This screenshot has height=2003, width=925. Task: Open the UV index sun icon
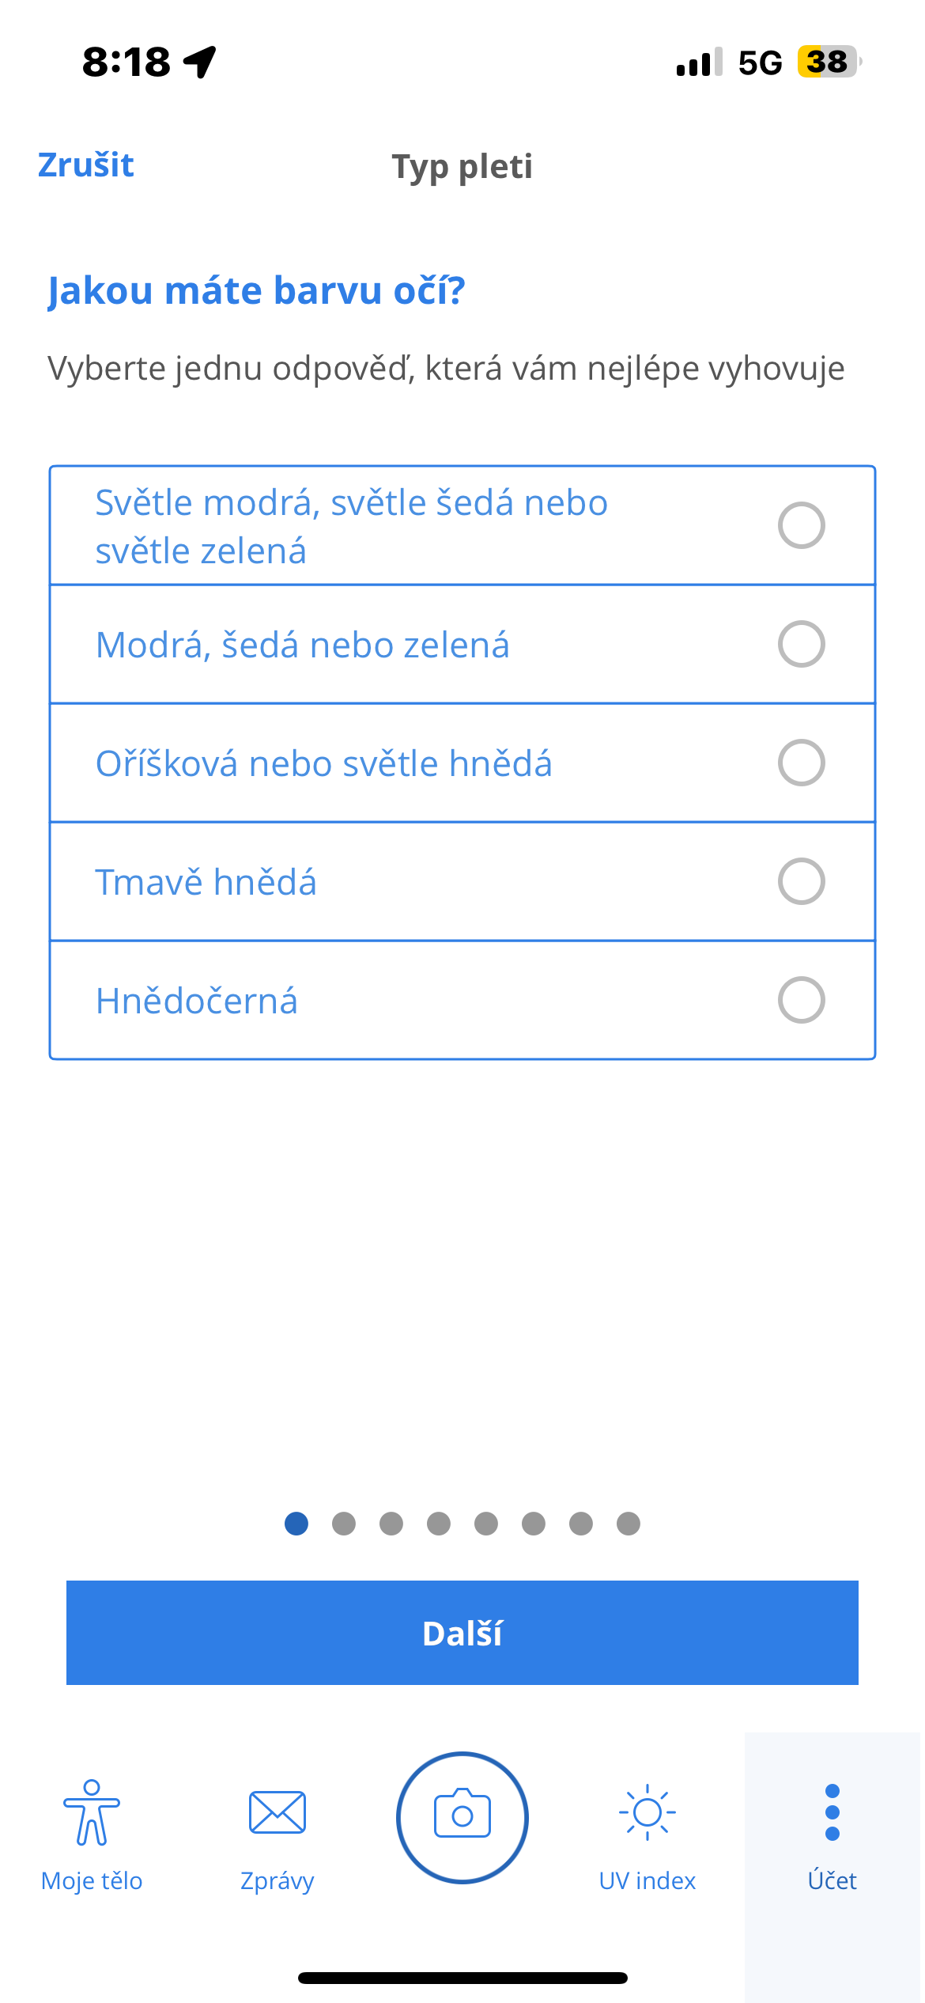pyautogui.click(x=647, y=1812)
